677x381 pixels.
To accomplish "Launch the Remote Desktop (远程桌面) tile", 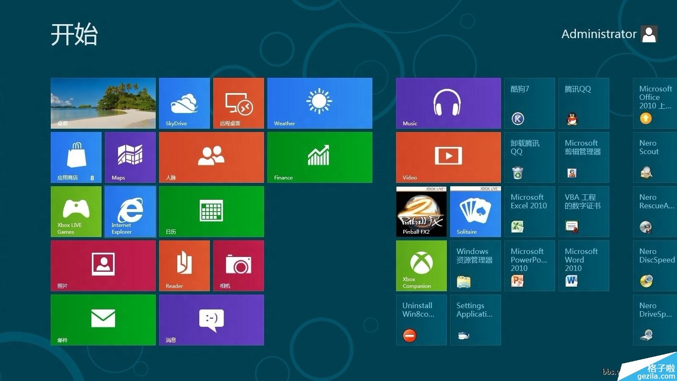I will (x=239, y=103).
